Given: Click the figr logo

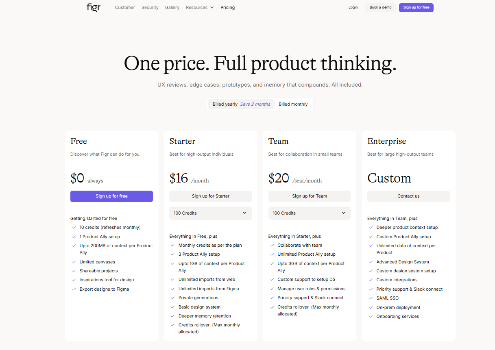Looking at the screenshot, I should click(x=93, y=7).
